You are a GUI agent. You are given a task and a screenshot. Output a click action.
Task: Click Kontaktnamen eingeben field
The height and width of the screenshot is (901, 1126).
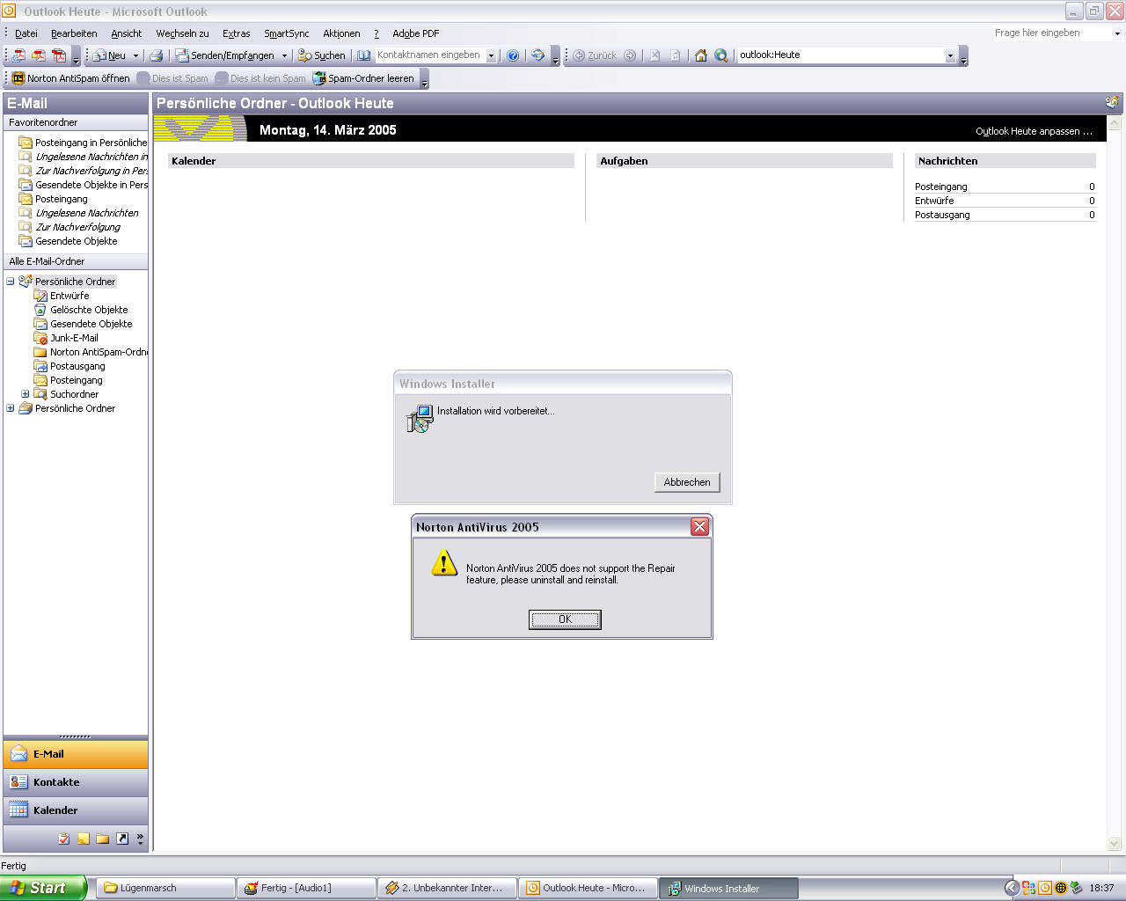pos(429,55)
